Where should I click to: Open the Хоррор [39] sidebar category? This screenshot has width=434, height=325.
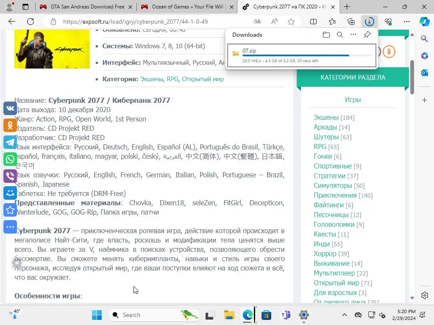click(331, 254)
